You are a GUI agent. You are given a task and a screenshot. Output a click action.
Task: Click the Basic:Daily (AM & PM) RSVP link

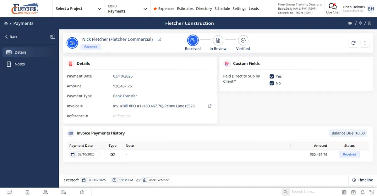[297, 8]
